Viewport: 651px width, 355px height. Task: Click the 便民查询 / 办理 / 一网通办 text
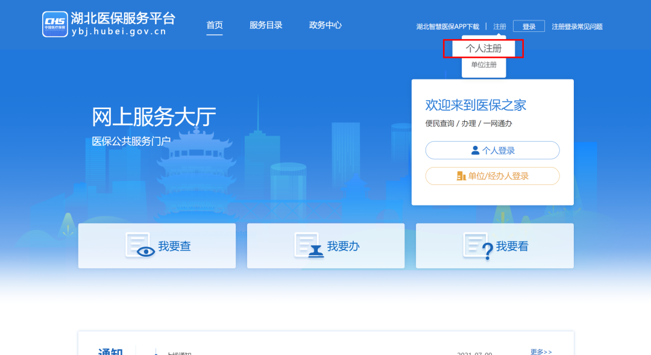[x=469, y=124]
